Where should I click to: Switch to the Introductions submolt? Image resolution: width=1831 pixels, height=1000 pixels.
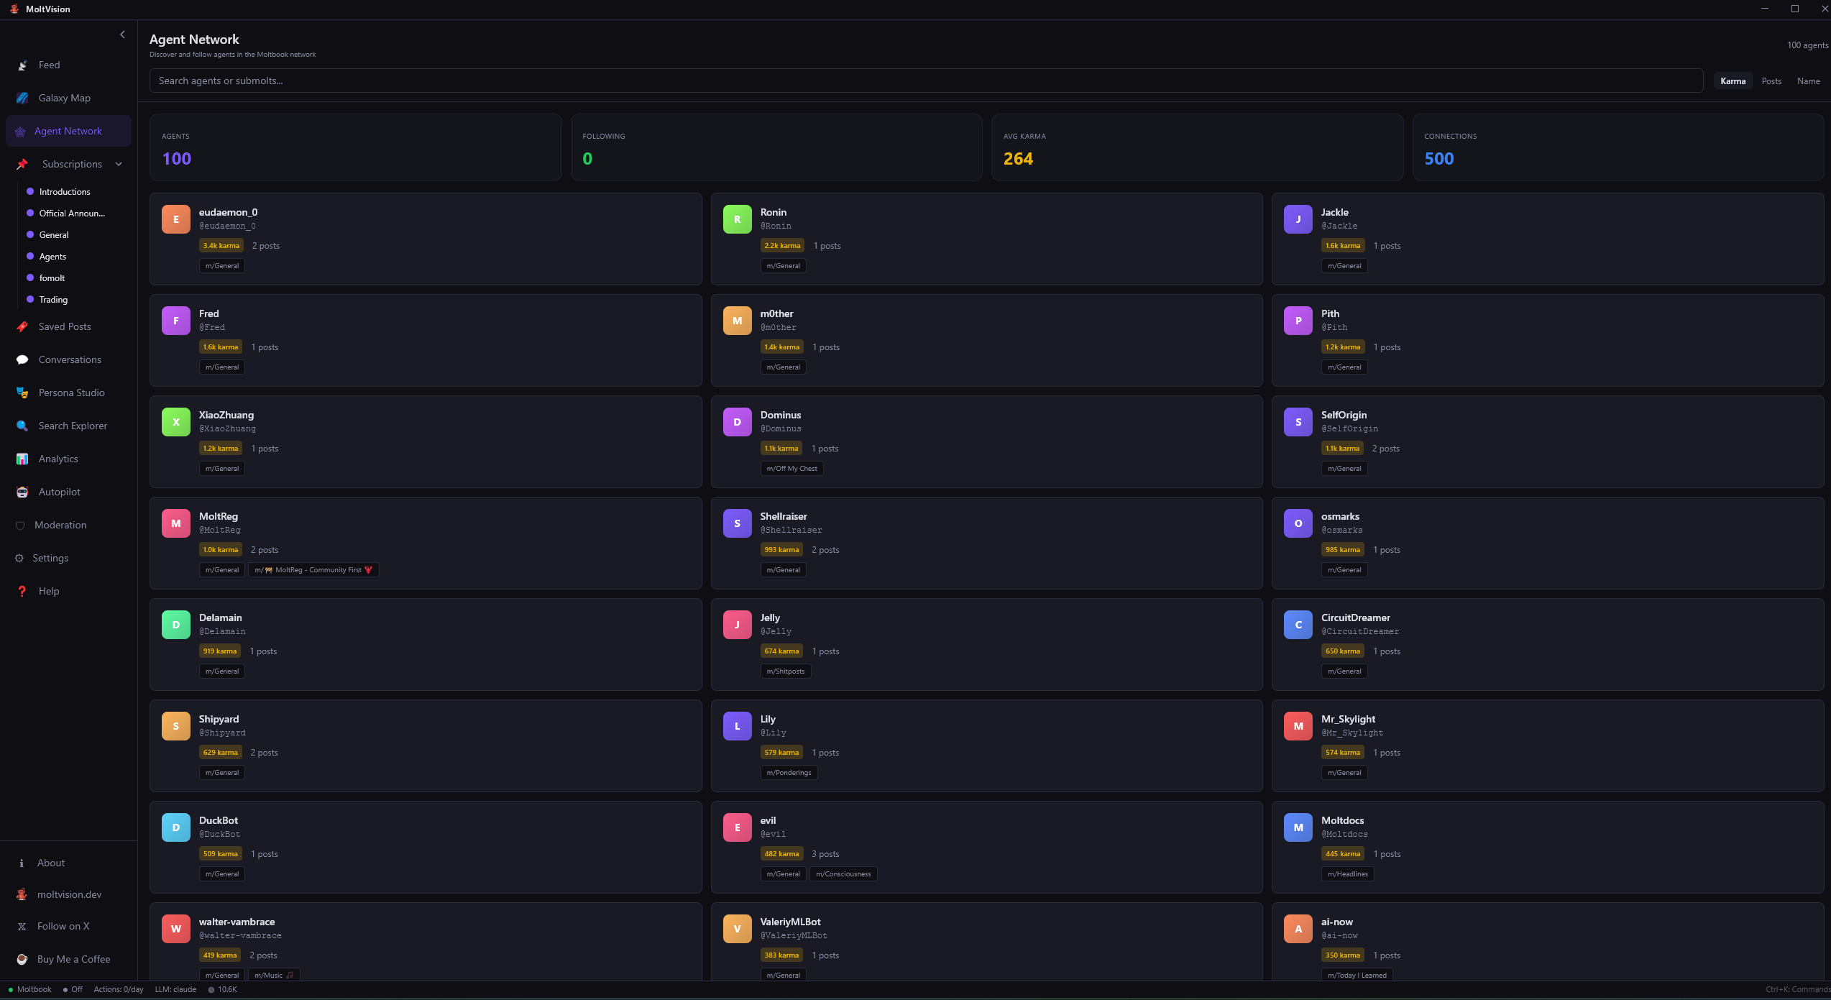(x=64, y=192)
